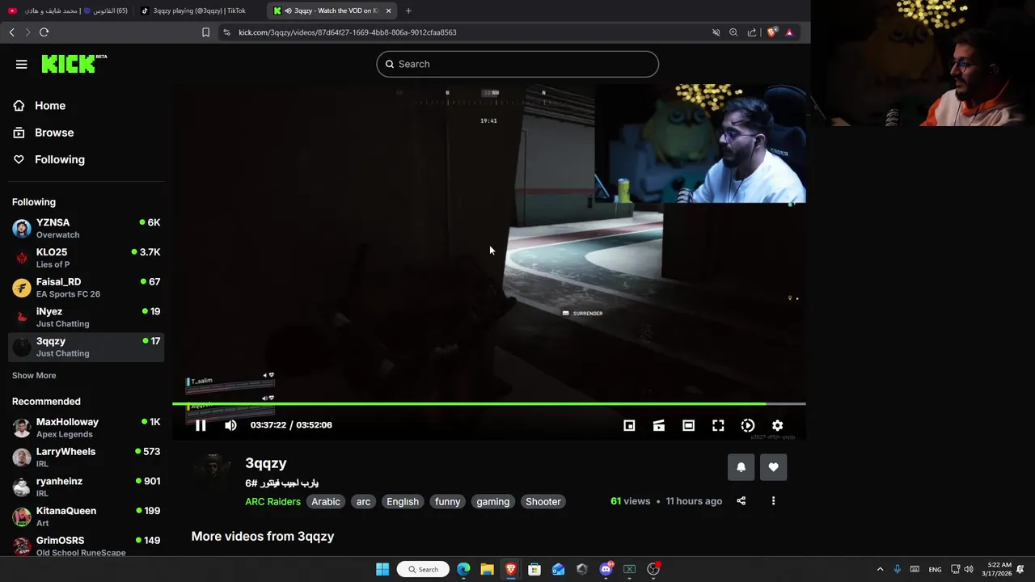
Task: Click the Kick logo
Action: pyautogui.click(x=74, y=64)
